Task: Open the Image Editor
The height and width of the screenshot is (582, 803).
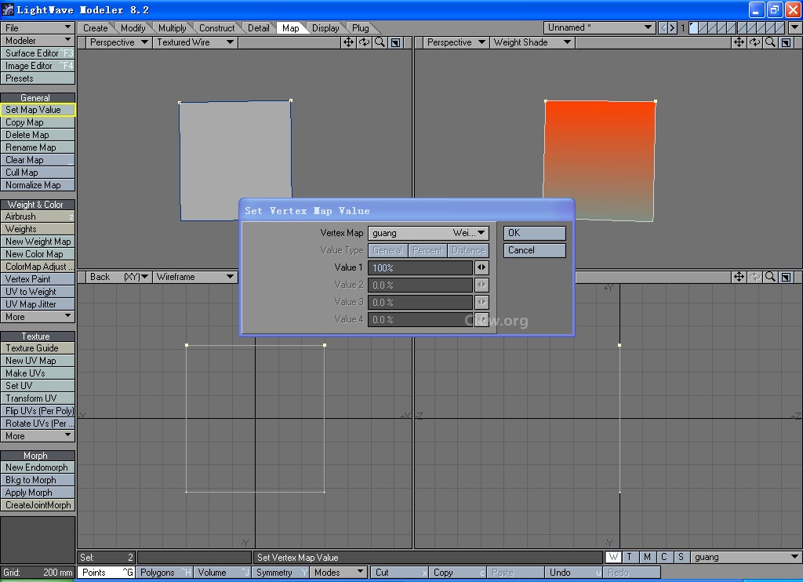Action: click(x=38, y=66)
